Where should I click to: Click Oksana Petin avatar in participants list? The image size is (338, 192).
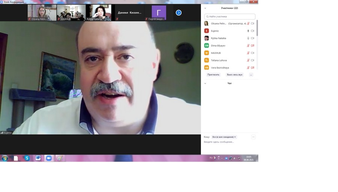(207, 23)
